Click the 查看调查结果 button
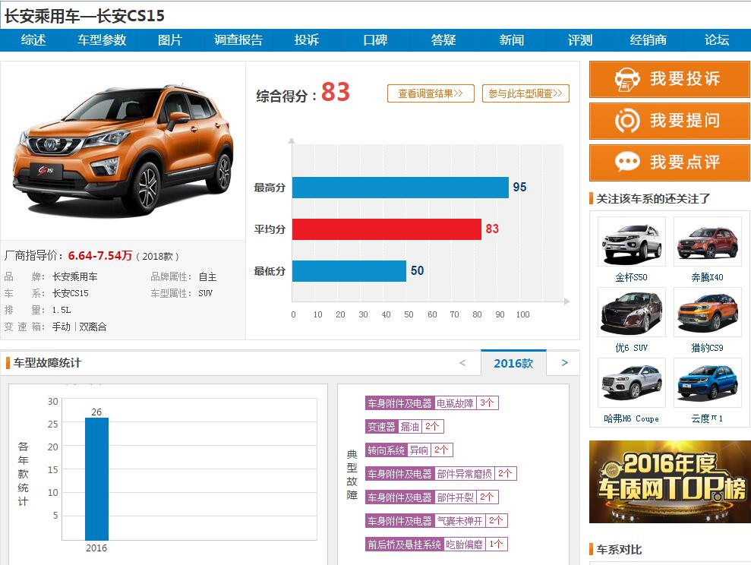This screenshot has width=751, height=565. coord(431,93)
